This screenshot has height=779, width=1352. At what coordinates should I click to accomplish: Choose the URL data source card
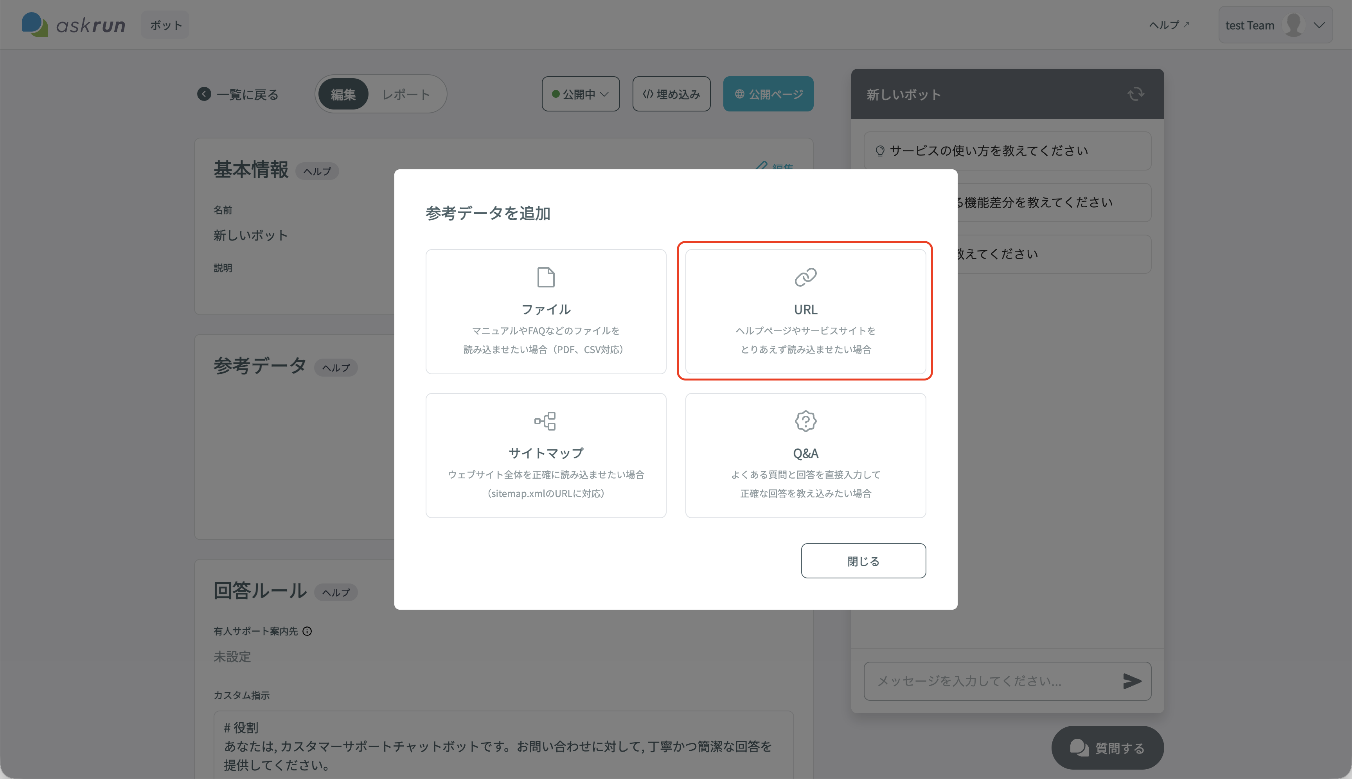(x=805, y=311)
